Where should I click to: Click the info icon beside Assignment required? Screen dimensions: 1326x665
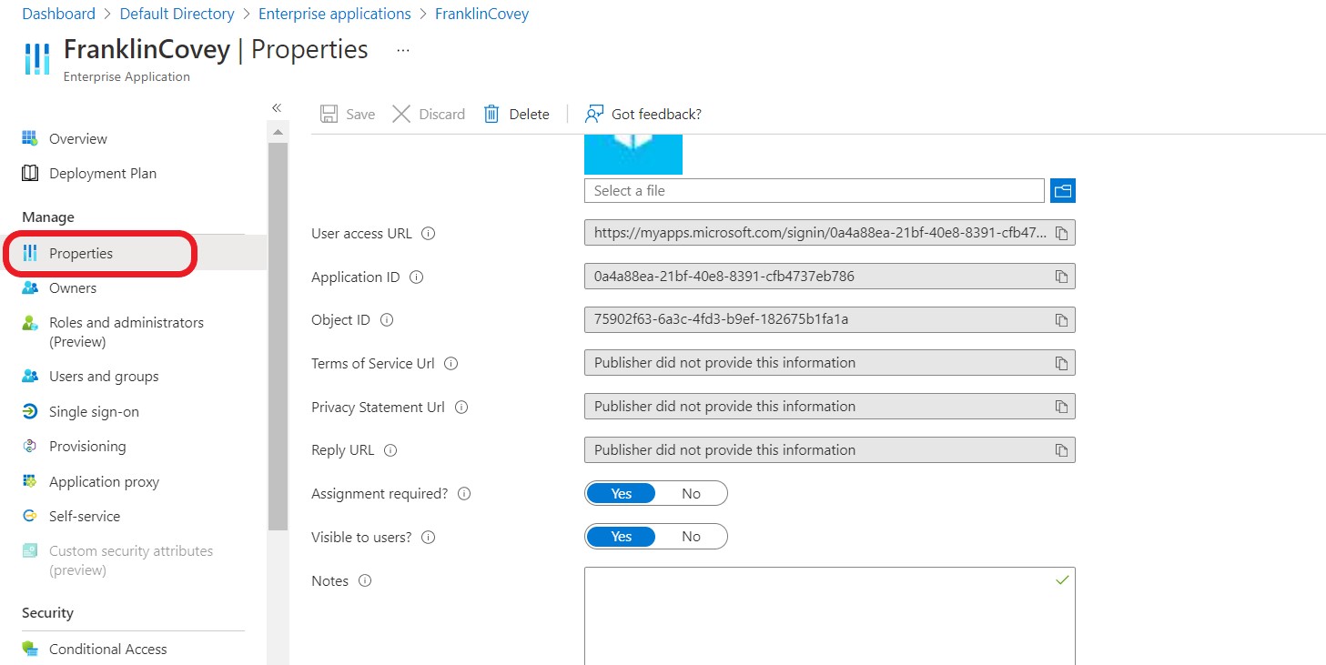pyautogui.click(x=464, y=493)
